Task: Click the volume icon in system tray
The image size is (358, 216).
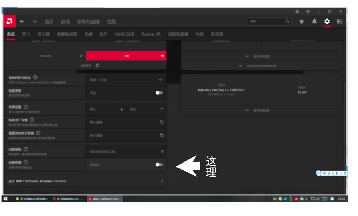Action: coord(318,199)
